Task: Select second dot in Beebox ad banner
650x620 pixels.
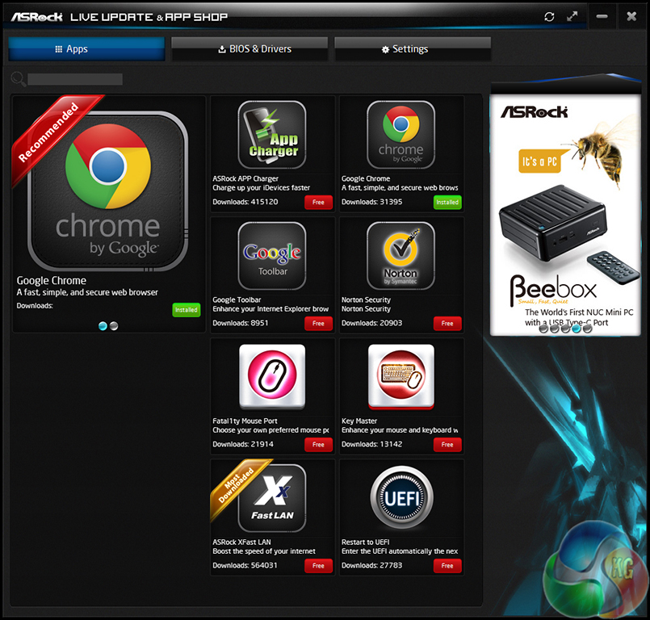Action: tap(555, 329)
